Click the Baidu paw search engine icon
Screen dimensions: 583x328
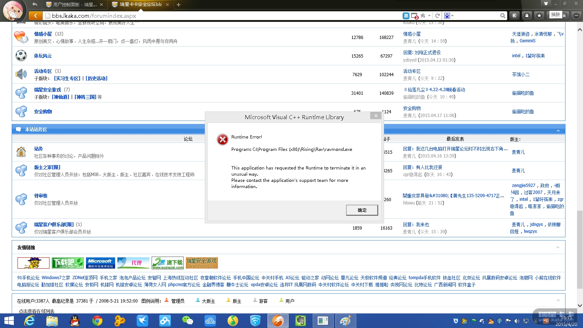click(x=447, y=16)
